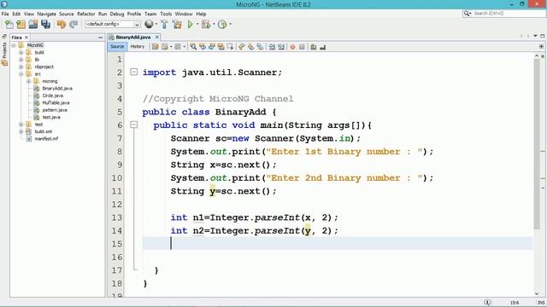This screenshot has width=547, height=307.
Task: Click the Clean and Build Project icon
Action: (177, 24)
